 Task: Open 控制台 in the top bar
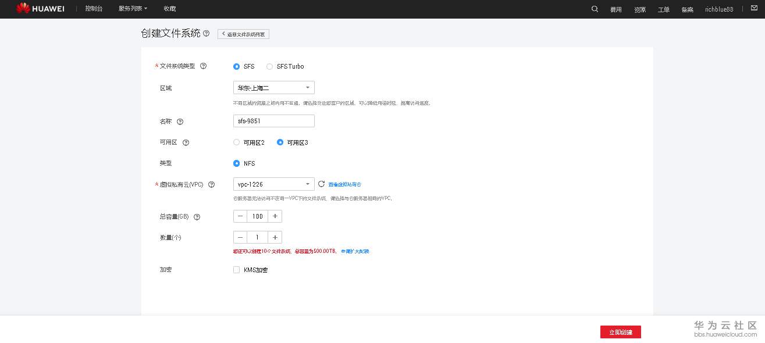click(x=94, y=9)
